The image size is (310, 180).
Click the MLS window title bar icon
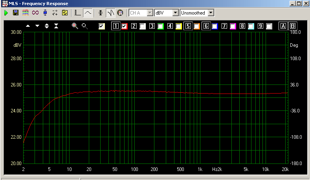(x=5, y=4)
